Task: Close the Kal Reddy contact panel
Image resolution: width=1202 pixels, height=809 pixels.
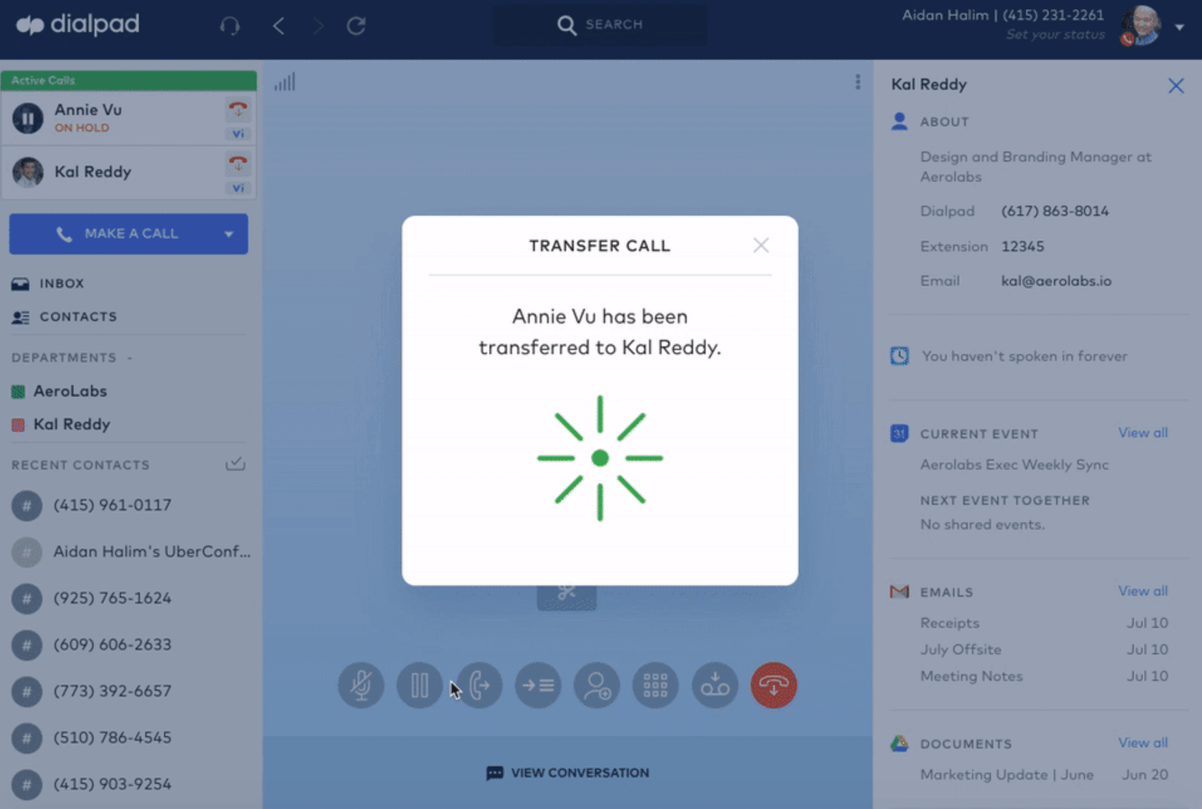Action: point(1176,86)
